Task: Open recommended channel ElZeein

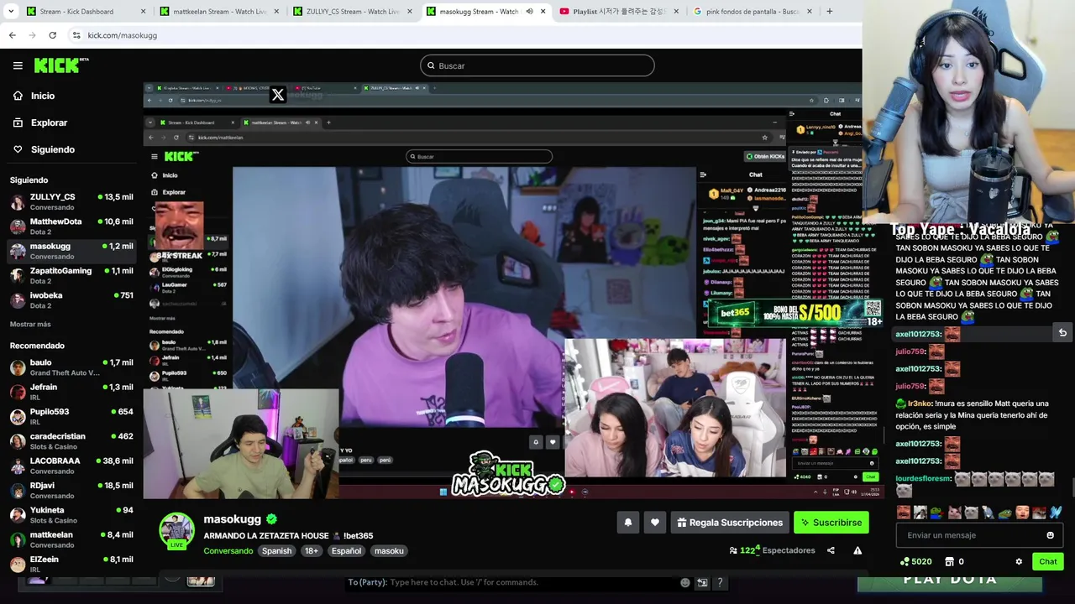Action: (71, 564)
